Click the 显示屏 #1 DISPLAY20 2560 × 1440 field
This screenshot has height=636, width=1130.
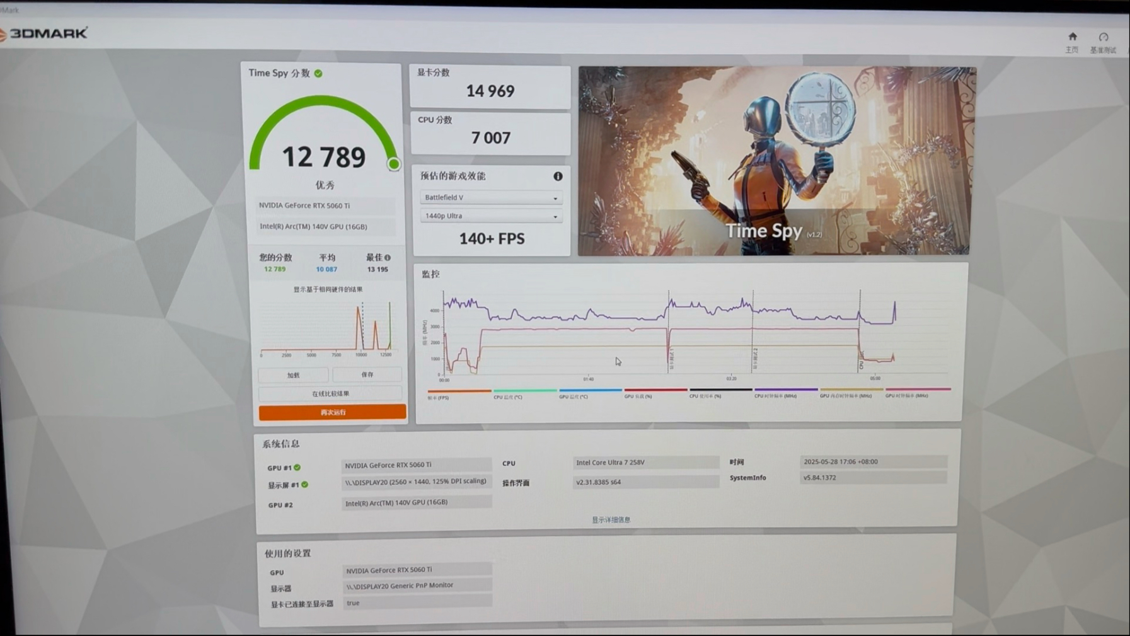(x=416, y=482)
